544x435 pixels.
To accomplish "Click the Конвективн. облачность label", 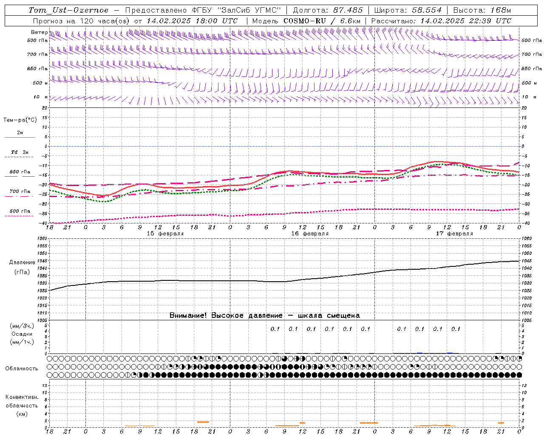I will click(22, 401).
